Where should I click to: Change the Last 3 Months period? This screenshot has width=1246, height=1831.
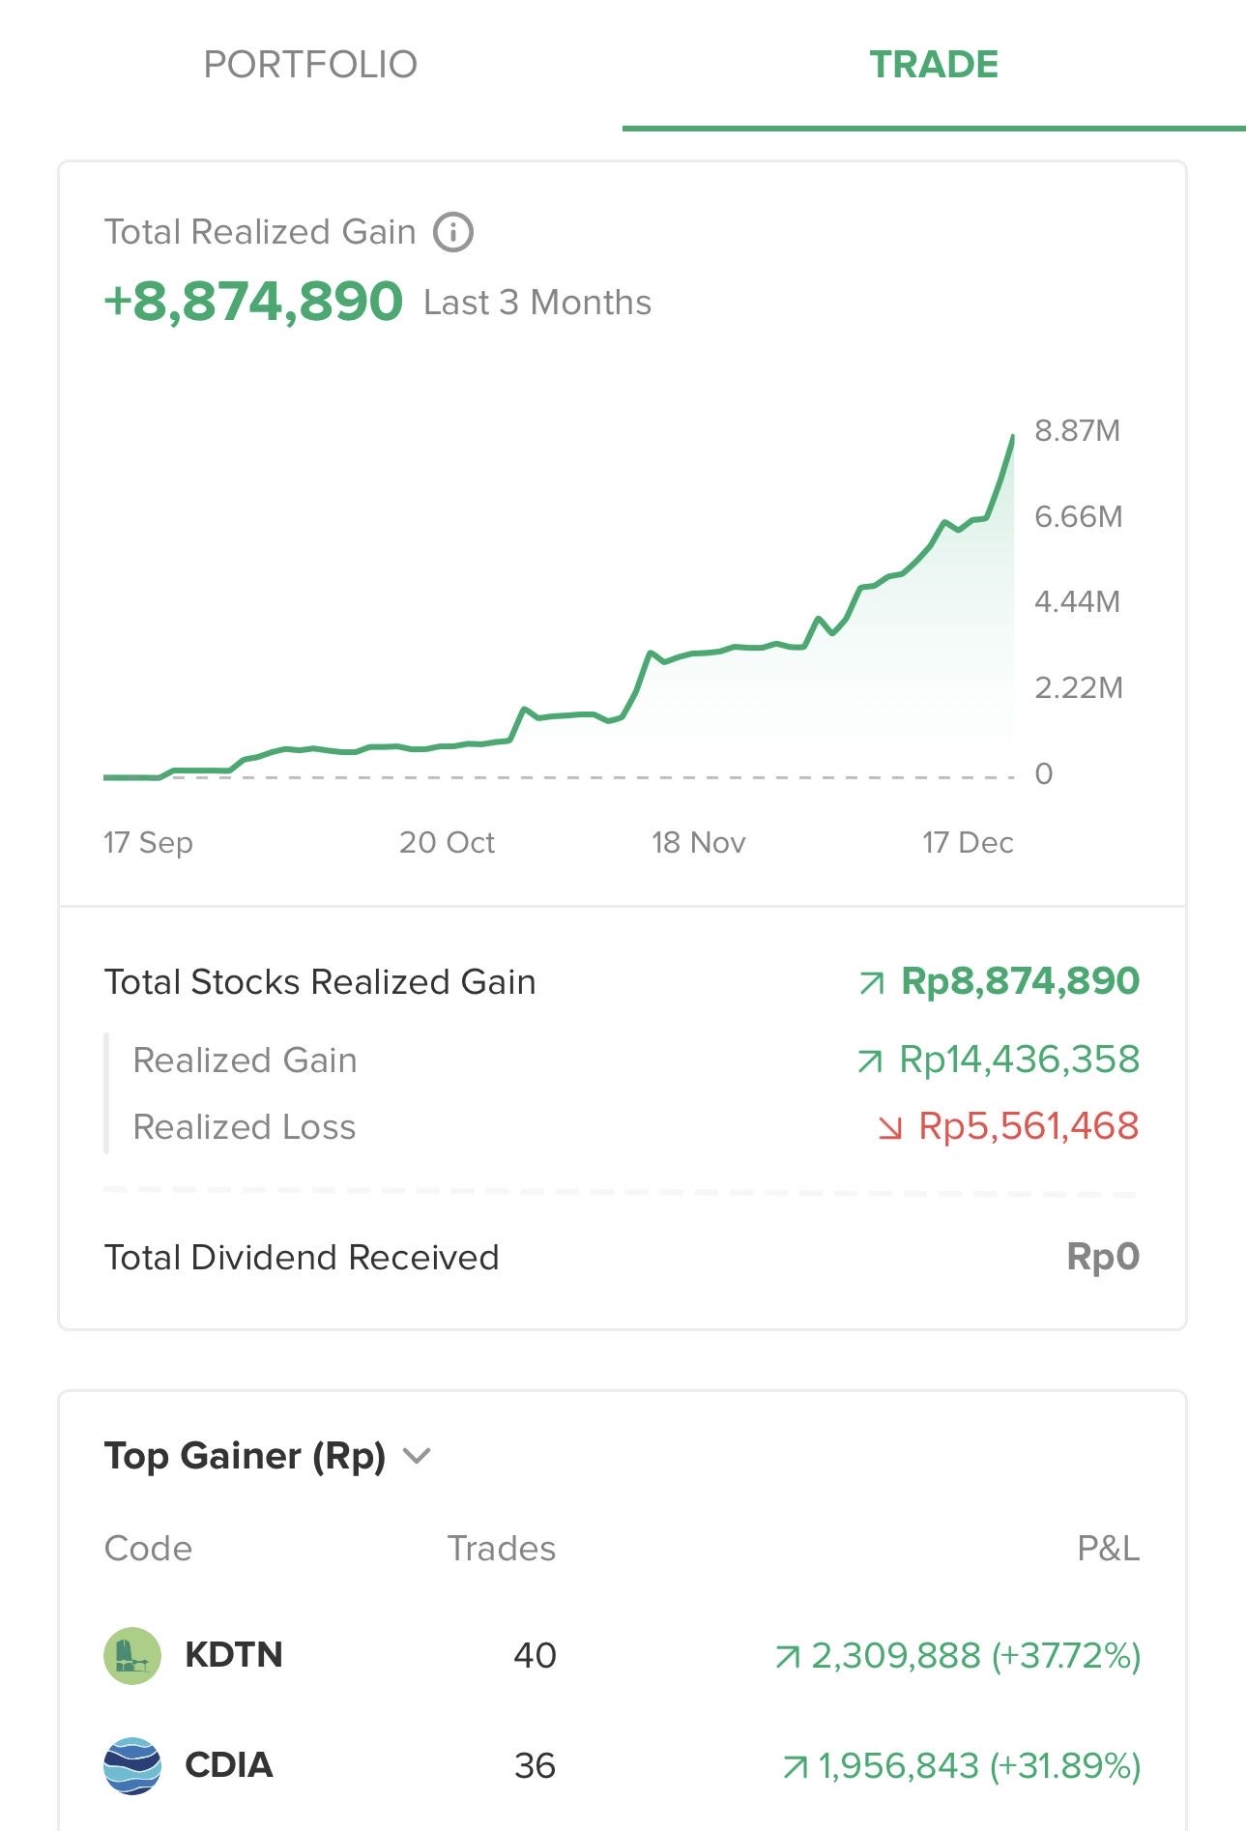[x=537, y=303]
